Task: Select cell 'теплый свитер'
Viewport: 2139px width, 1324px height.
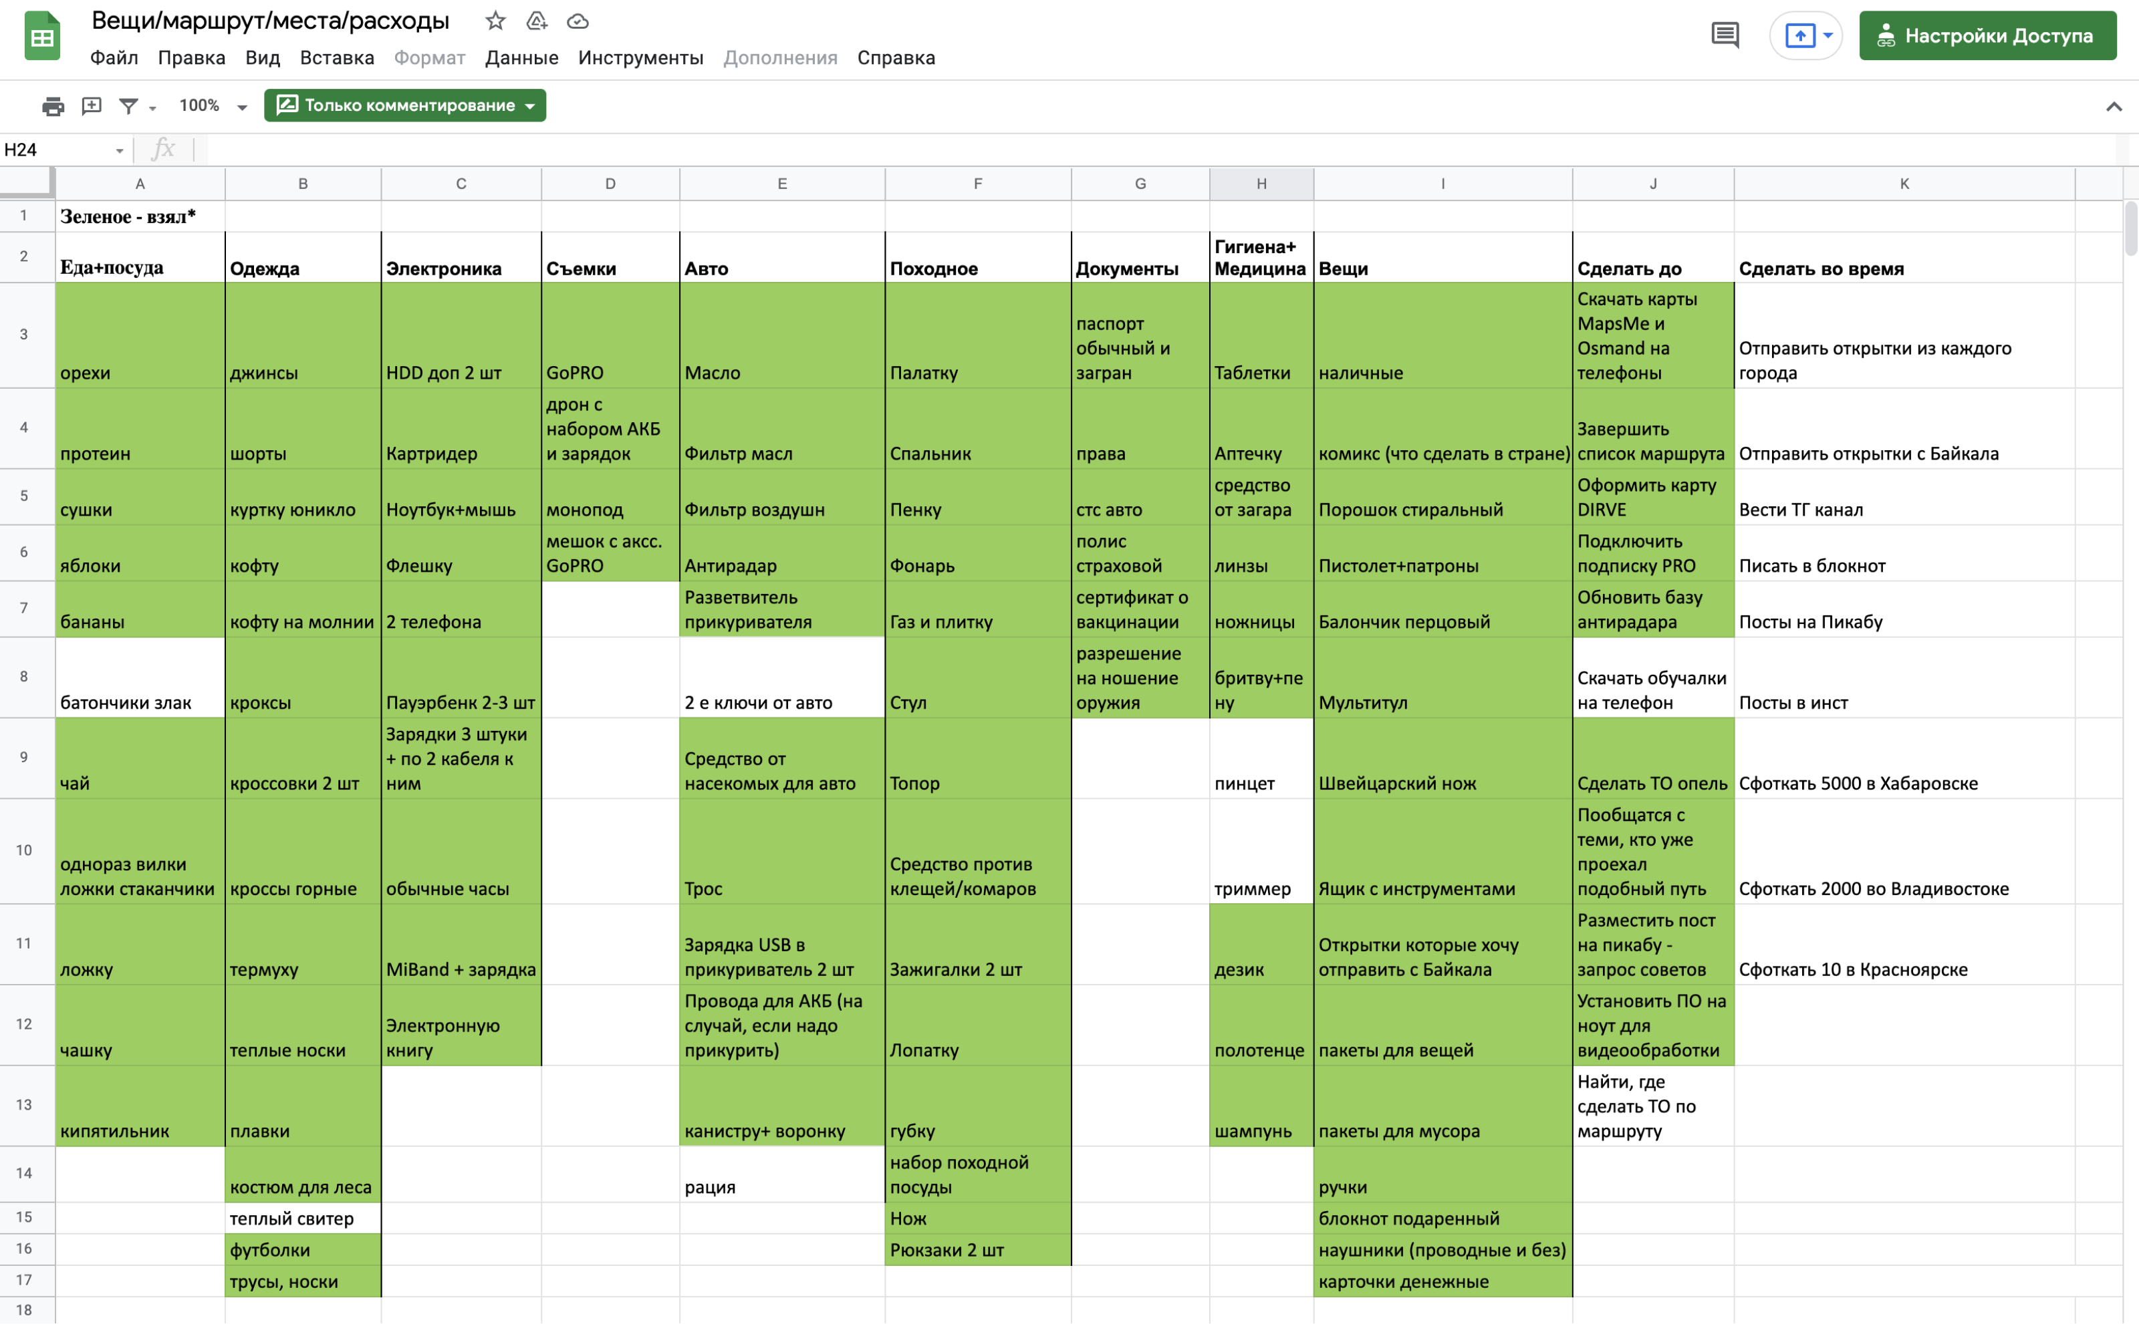Action: point(303,1218)
